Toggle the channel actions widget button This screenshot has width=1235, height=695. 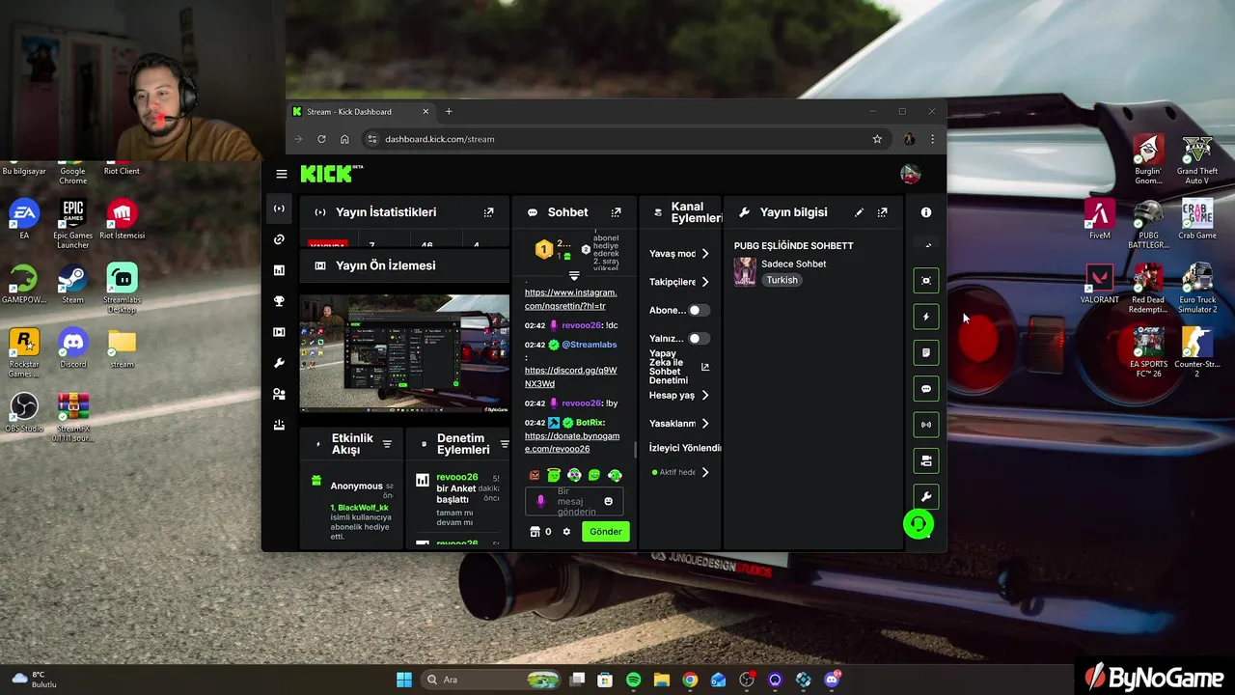point(926,460)
